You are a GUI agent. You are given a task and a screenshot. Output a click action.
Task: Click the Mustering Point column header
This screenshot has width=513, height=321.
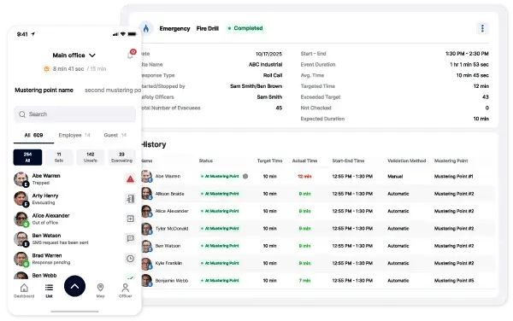pos(451,160)
